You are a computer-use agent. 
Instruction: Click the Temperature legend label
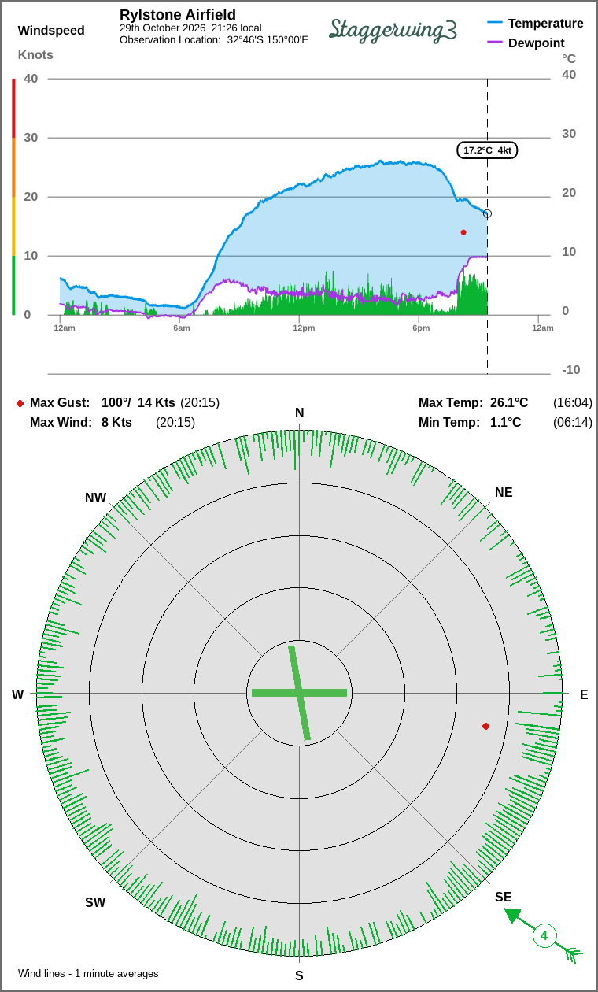pyautogui.click(x=546, y=23)
